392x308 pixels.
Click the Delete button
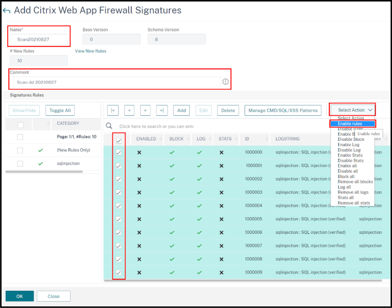228,111
